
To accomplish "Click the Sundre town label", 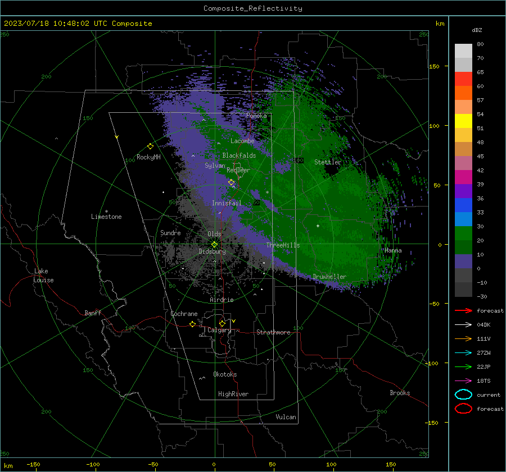I will click(170, 232).
